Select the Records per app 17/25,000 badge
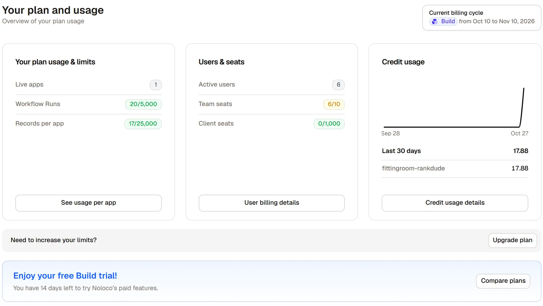The height and width of the screenshot is (306, 543). [143, 124]
